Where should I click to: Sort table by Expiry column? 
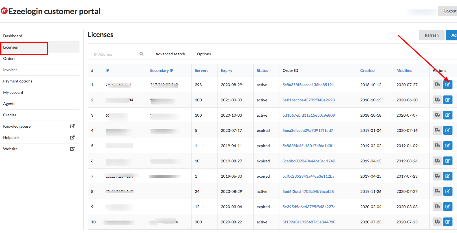[x=227, y=71]
